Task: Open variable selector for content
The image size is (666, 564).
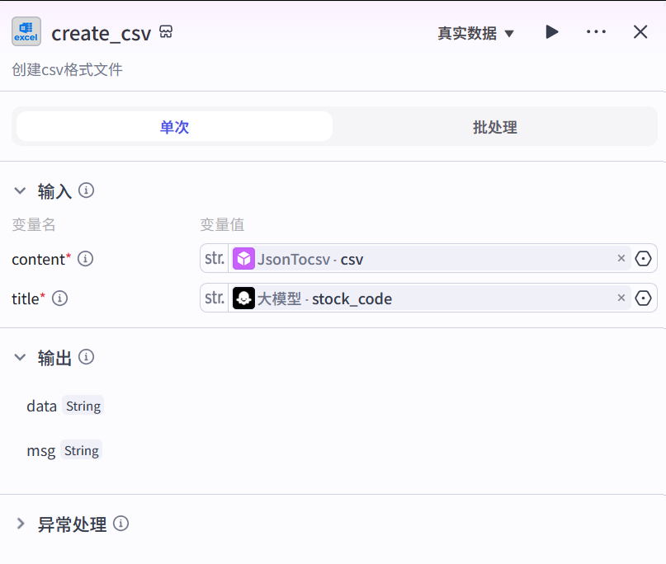Action: (643, 258)
